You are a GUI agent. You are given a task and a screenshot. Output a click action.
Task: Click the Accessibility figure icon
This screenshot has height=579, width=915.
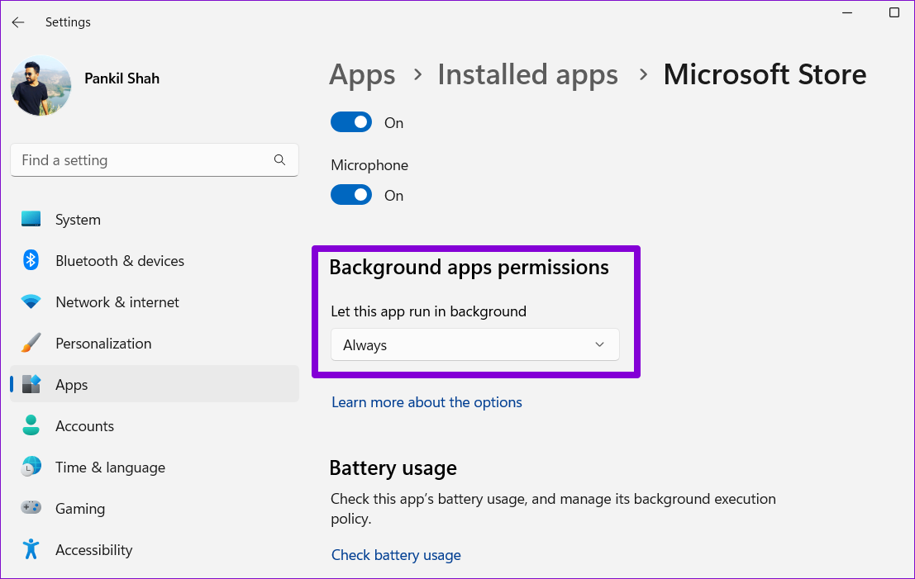pyautogui.click(x=31, y=549)
